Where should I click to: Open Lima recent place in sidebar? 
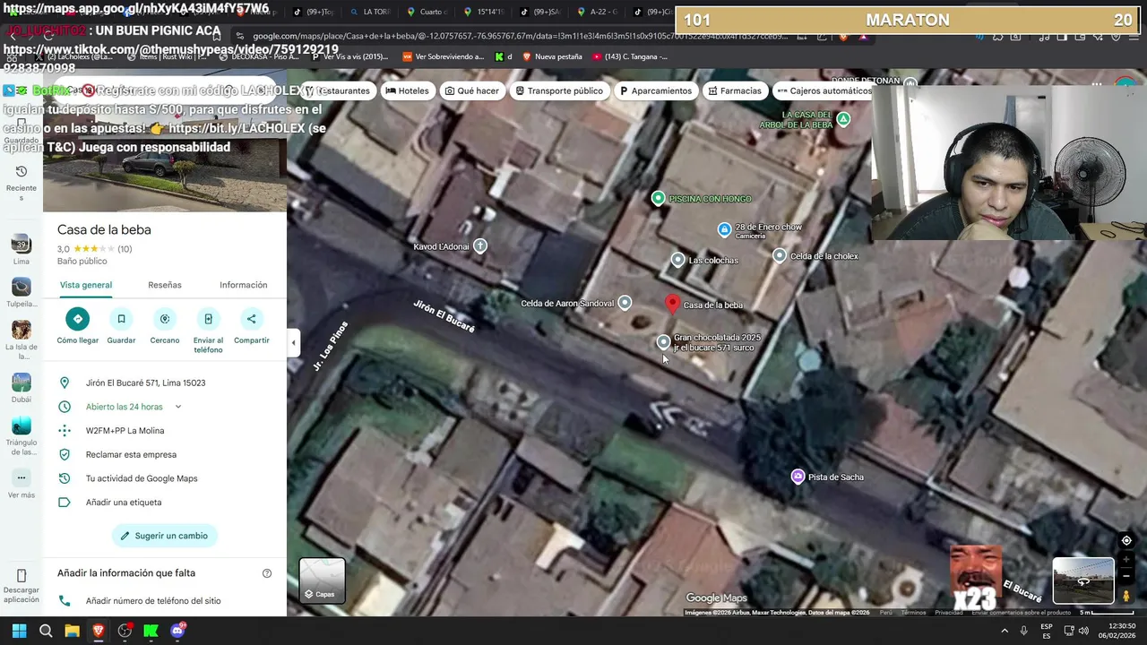click(22, 244)
